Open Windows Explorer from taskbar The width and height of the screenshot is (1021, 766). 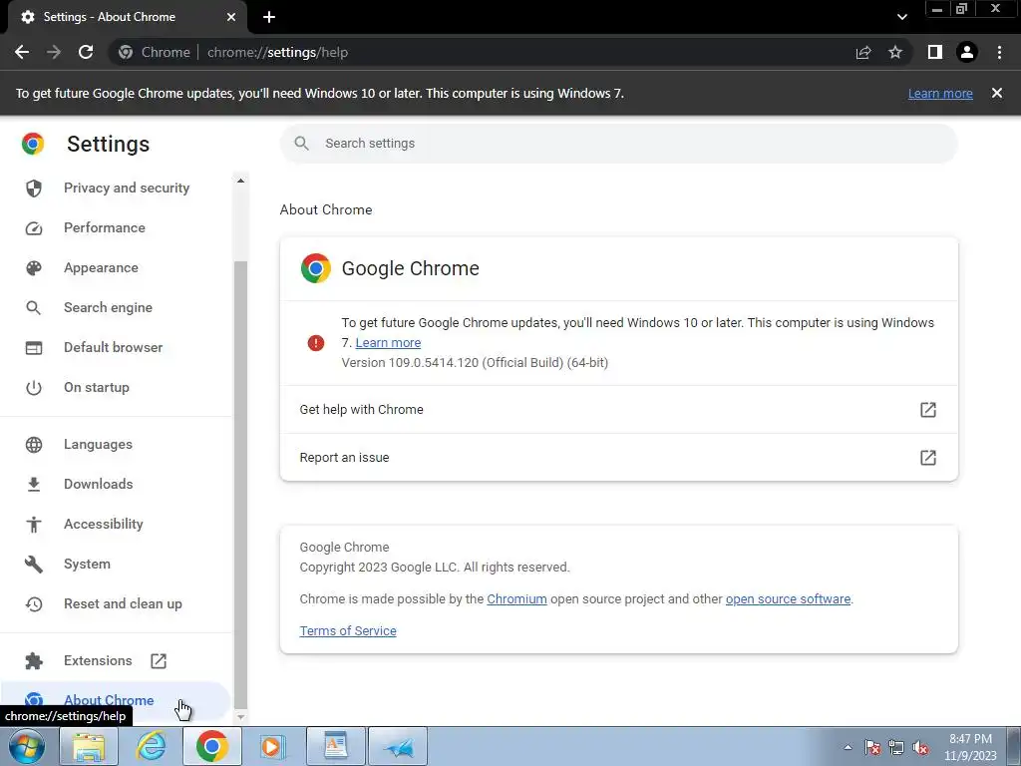click(x=89, y=746)
